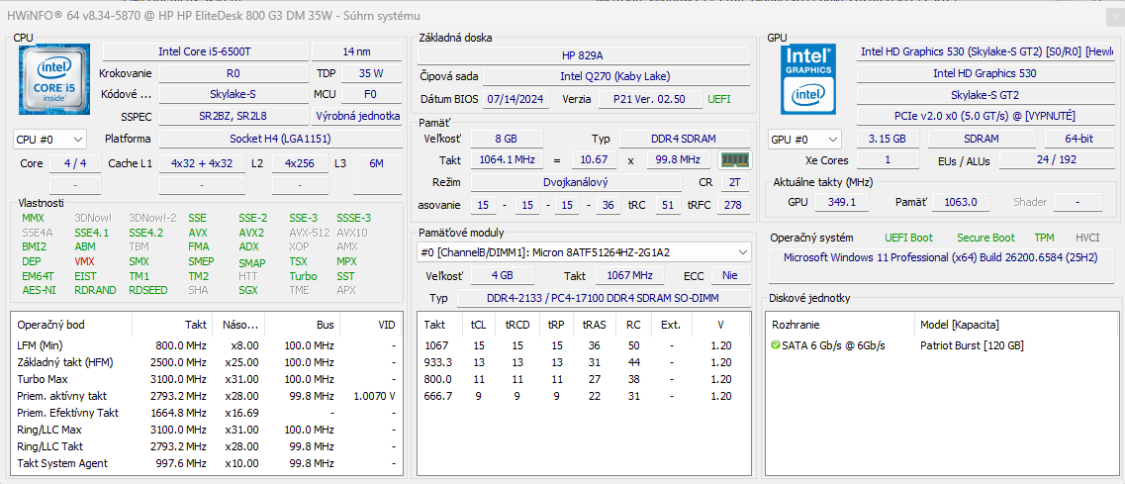This screenshot has height=484, width=1125.
Task: Click the Socket H4 (LGA1151) platform field
Action: click(x=280, y=139)
